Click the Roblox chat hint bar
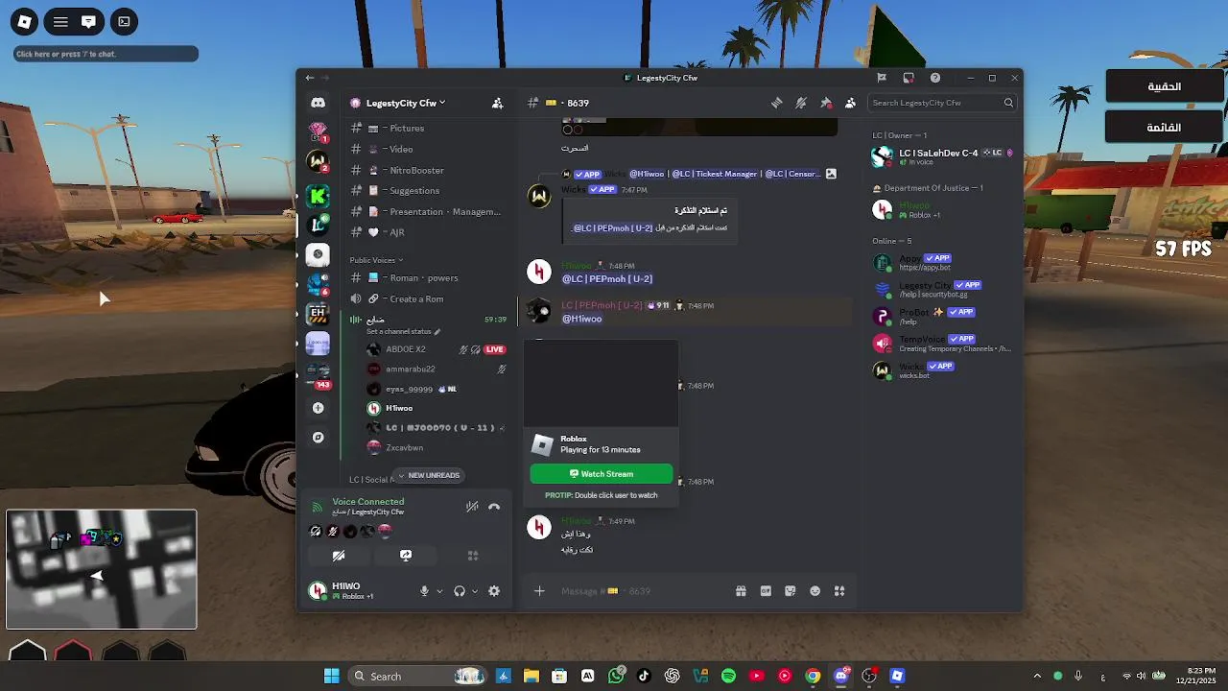 106,54
